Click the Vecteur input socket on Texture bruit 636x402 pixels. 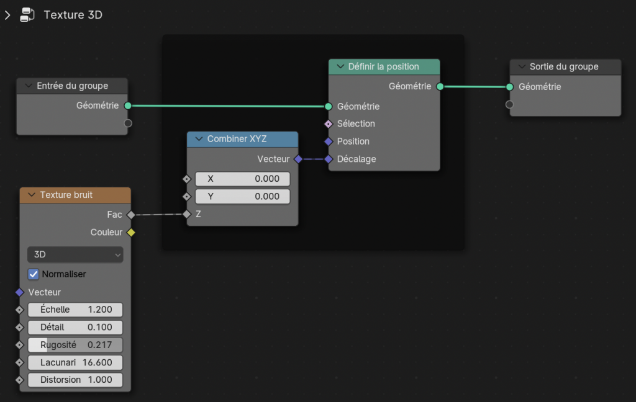point(19,292)
